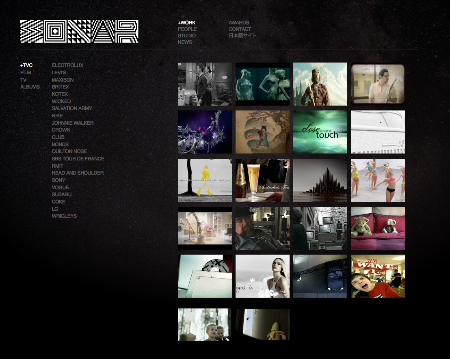Open the retro man with glasses thumbnail
450x359 pixels.
coord(378,84)
